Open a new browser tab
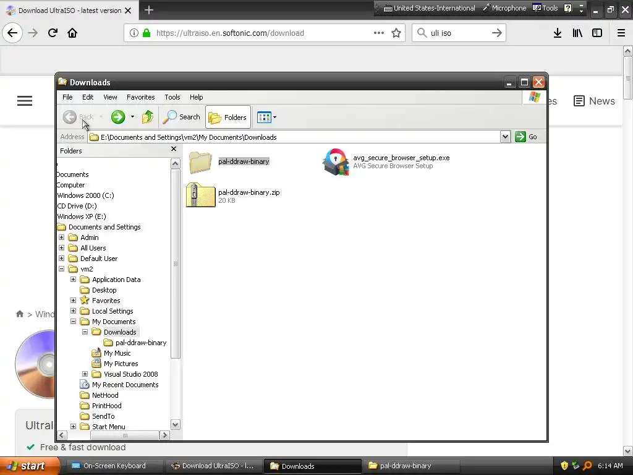Image resolution: width=633 pixels, height=475 pixels. coord(148,10)
